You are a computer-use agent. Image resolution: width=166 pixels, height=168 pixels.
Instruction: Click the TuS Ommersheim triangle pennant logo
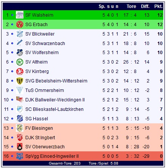point(20,90)
